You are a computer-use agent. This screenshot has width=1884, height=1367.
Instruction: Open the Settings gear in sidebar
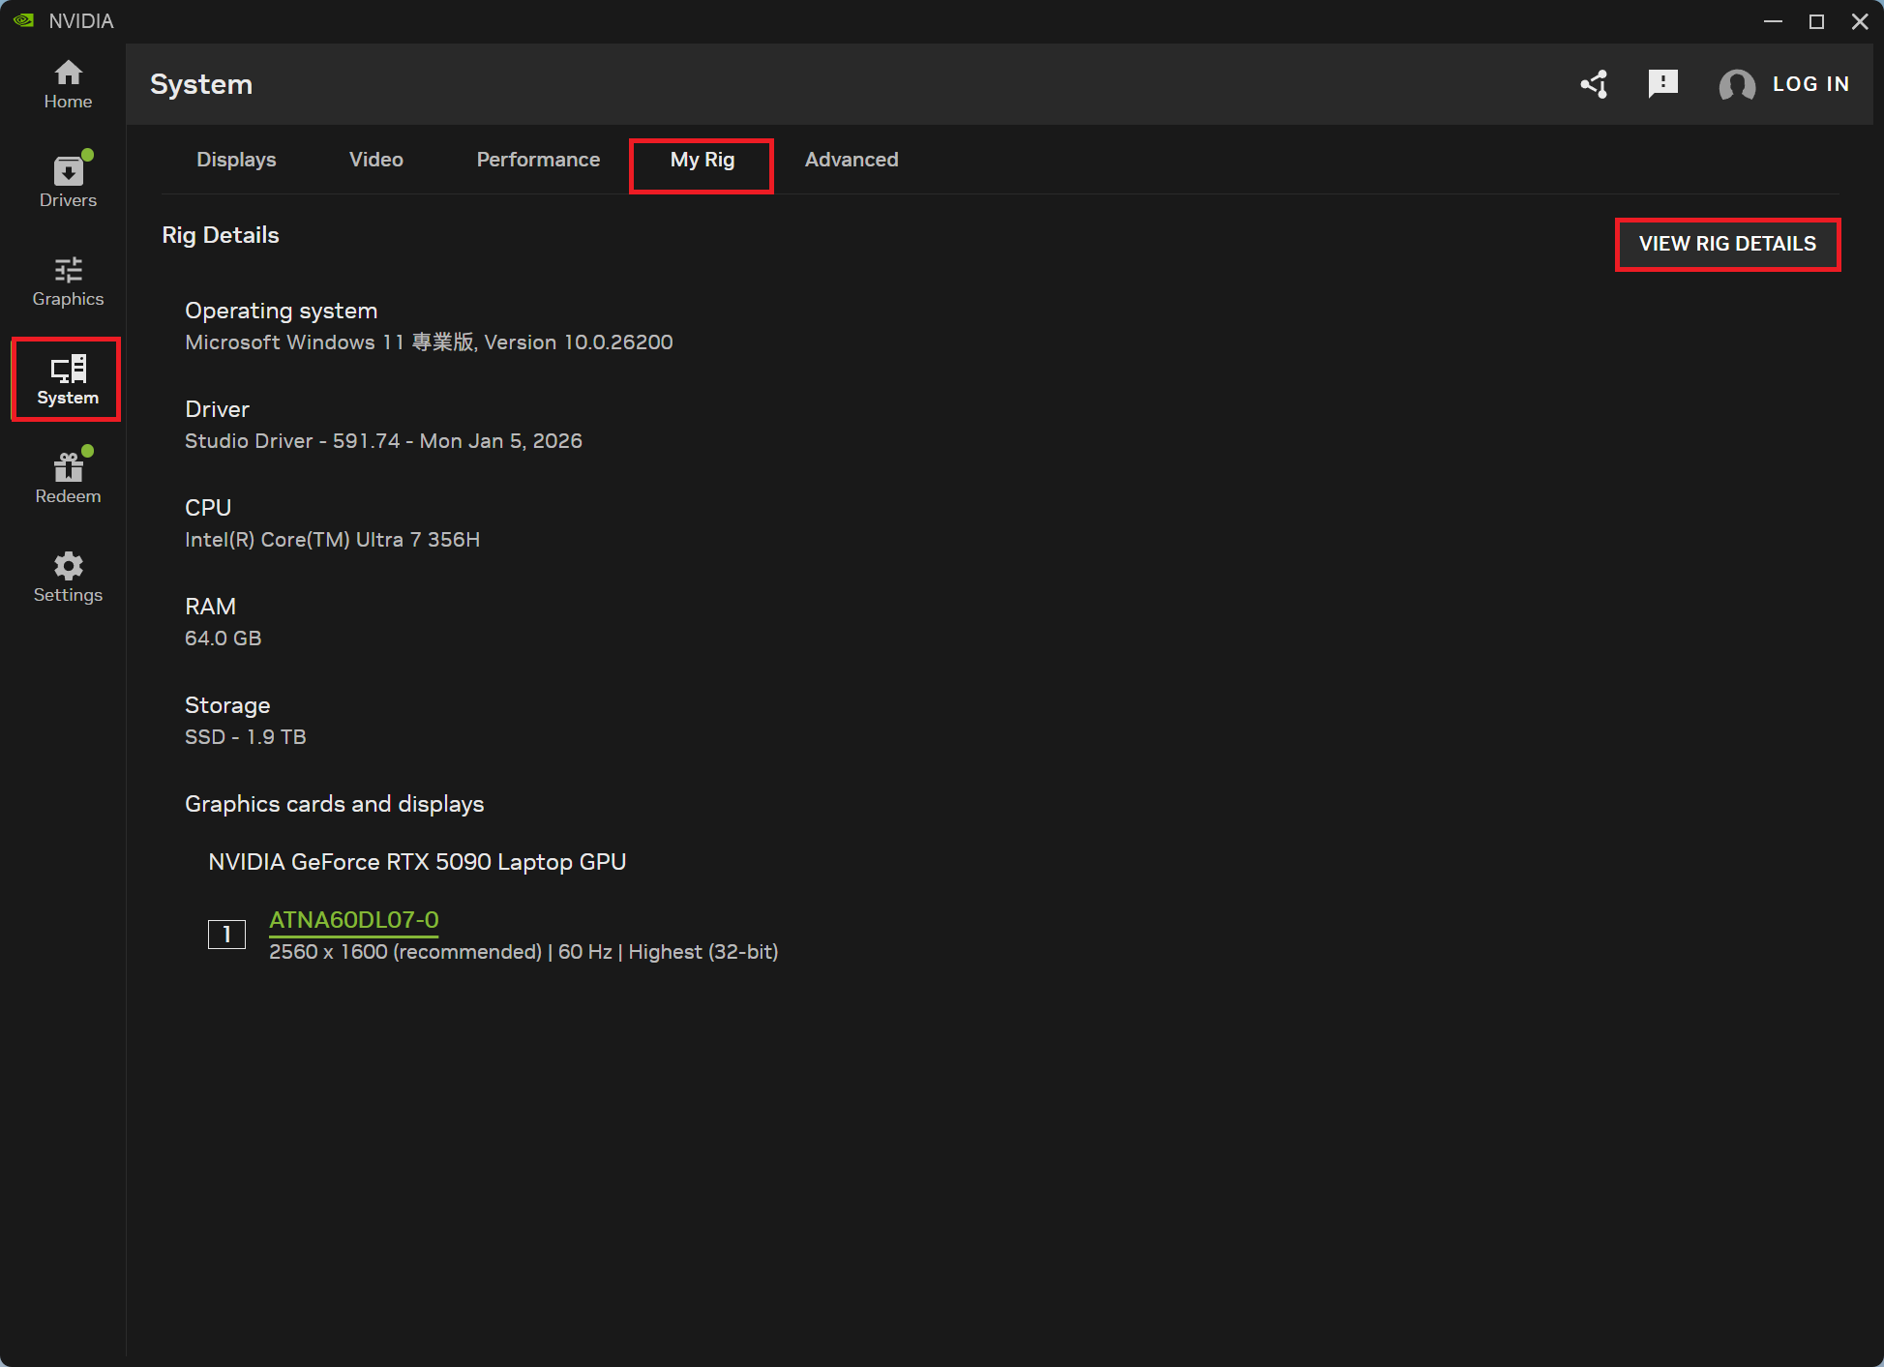click(x=68, y=578)
